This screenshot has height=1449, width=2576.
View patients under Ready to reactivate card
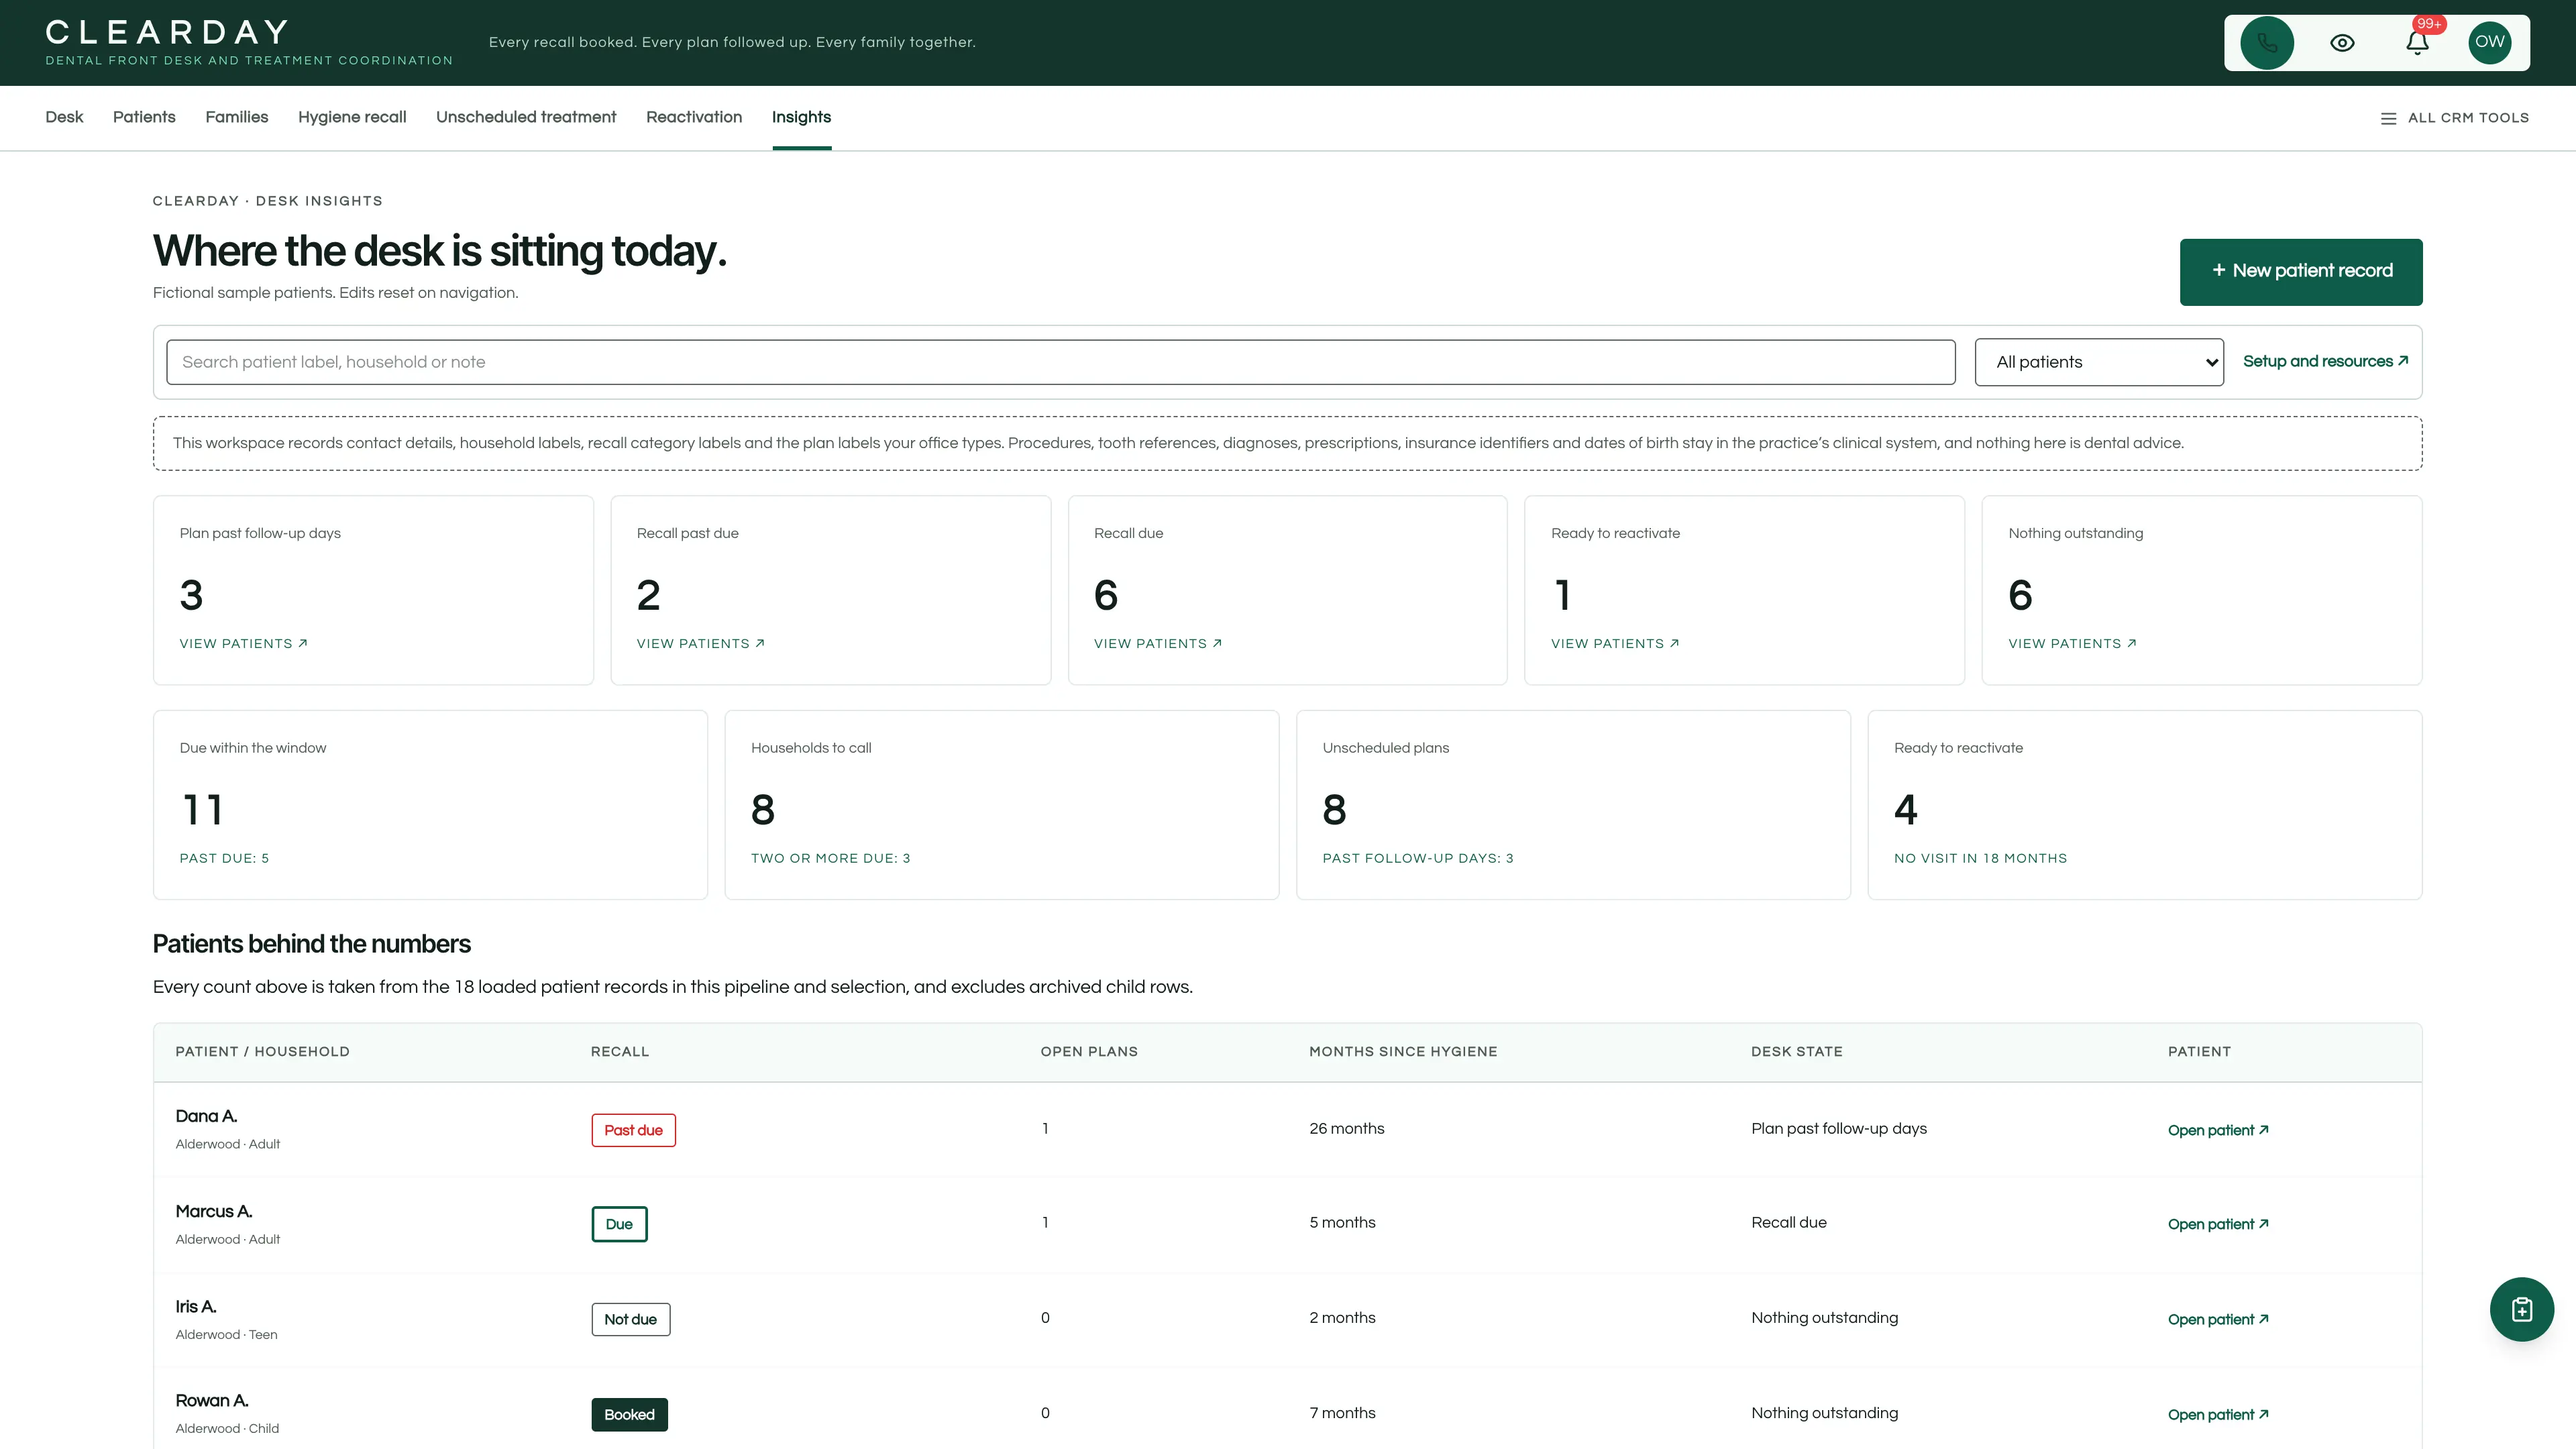1615,644
